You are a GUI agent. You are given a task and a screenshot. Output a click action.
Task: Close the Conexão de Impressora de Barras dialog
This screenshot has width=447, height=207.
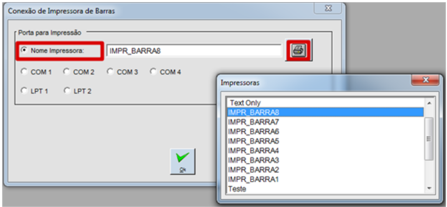point(328,8)
